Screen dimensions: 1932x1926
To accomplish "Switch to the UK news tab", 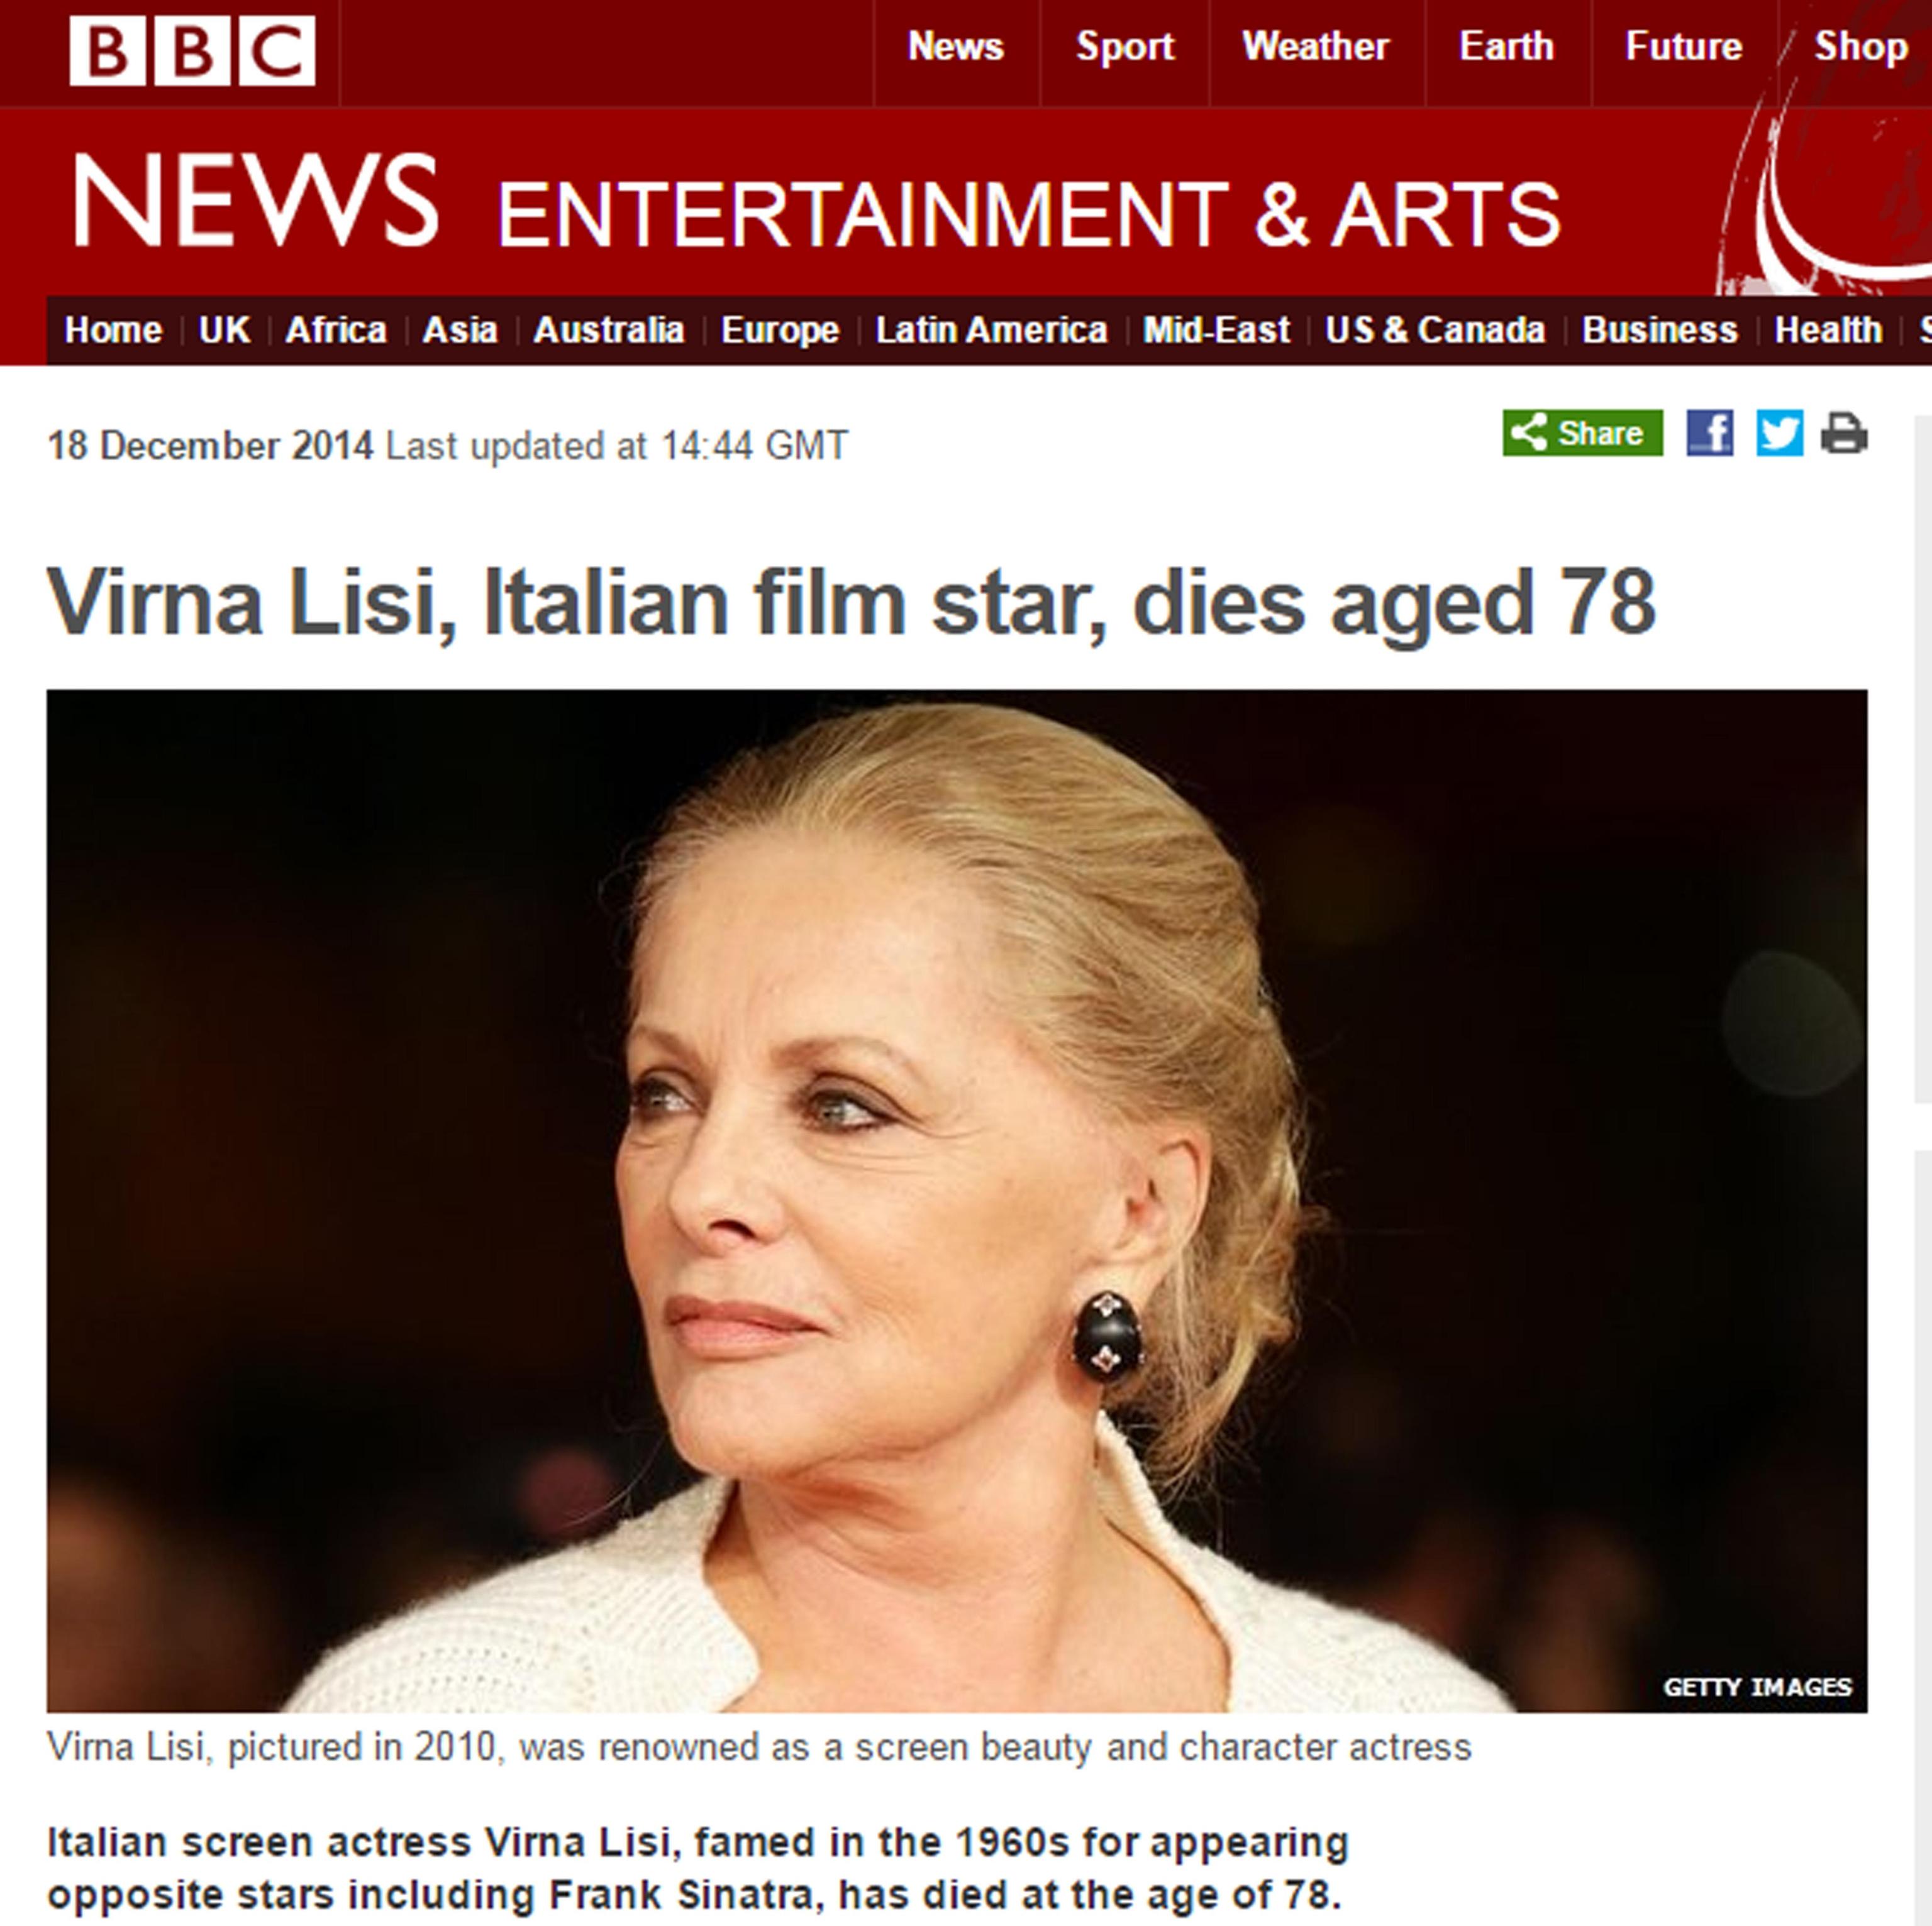I will pyautogui.click(x=224, y=330).
